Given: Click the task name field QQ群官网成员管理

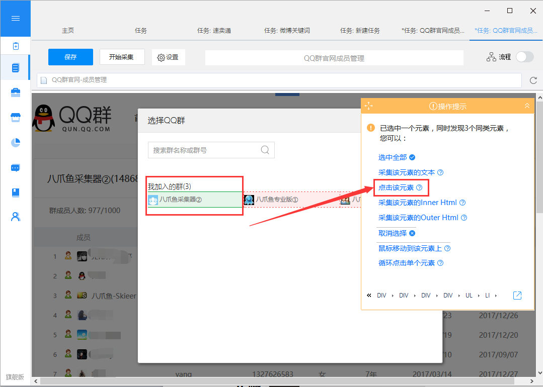Looking at the screenshot, I should pos(334,58).
